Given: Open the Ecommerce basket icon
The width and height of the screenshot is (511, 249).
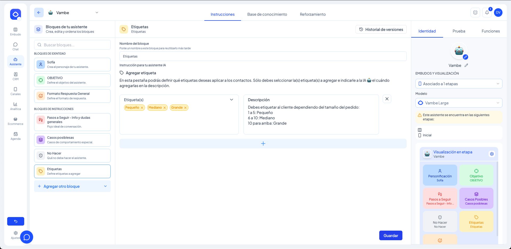Looking at the screenshot, I should tap(15, 121).
